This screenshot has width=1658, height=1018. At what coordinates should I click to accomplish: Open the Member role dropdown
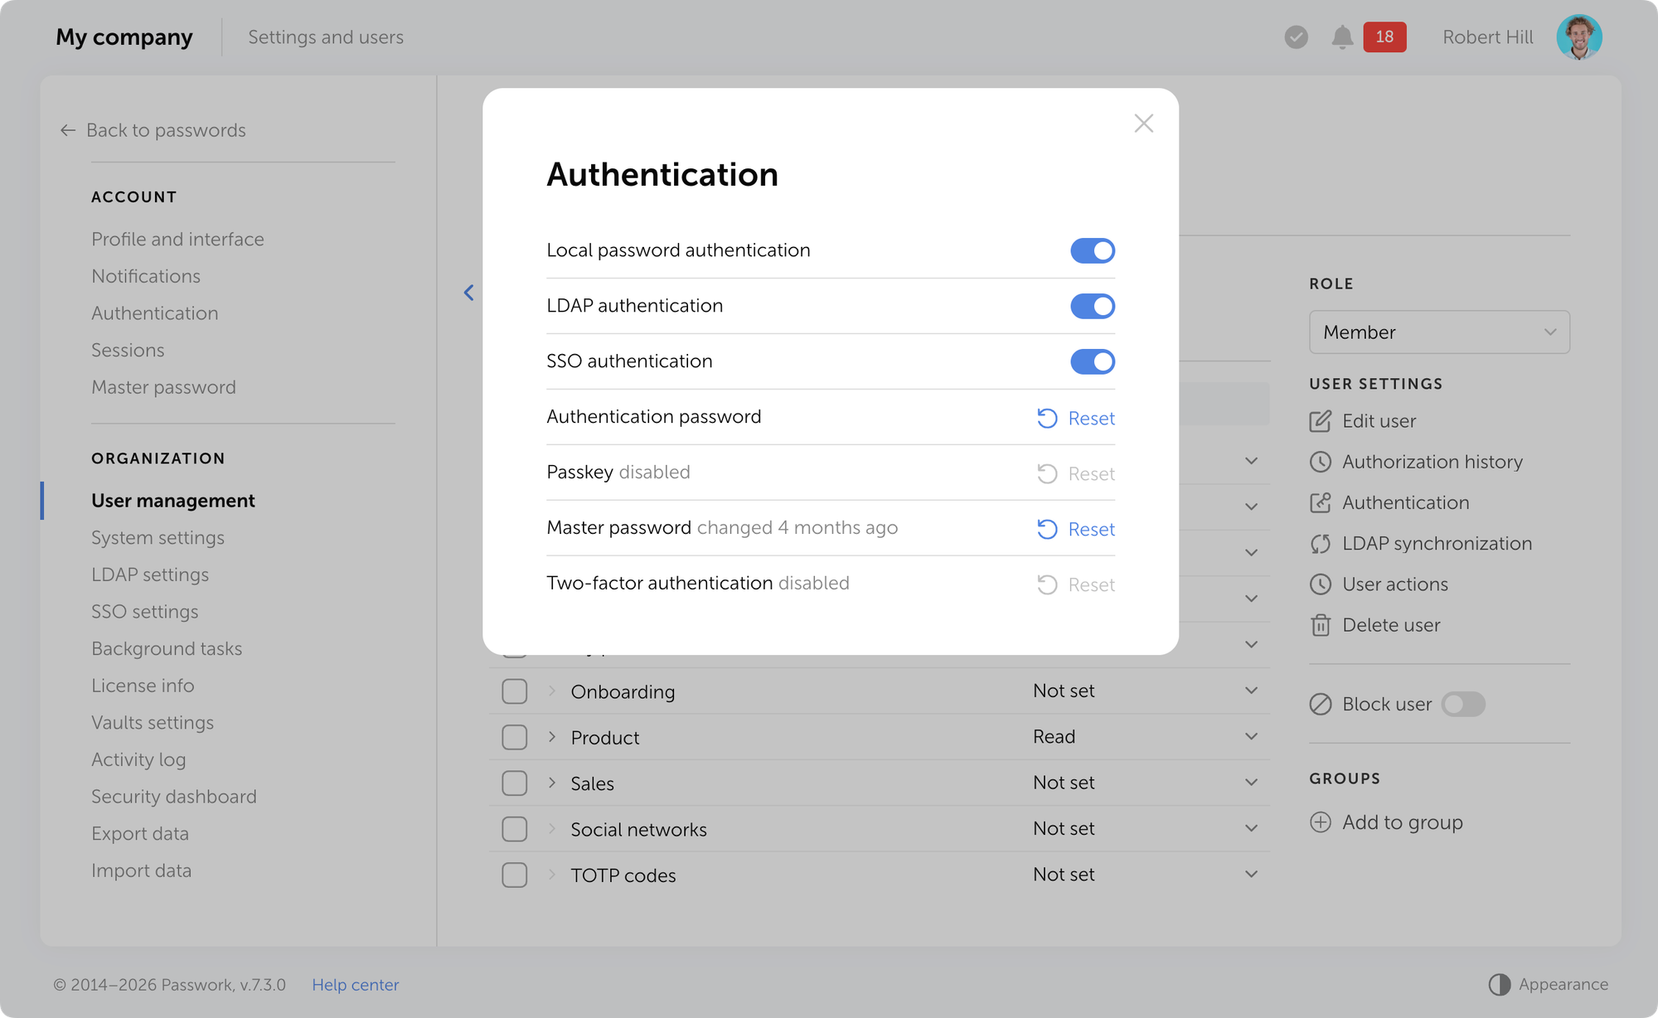coord(1438,332)
